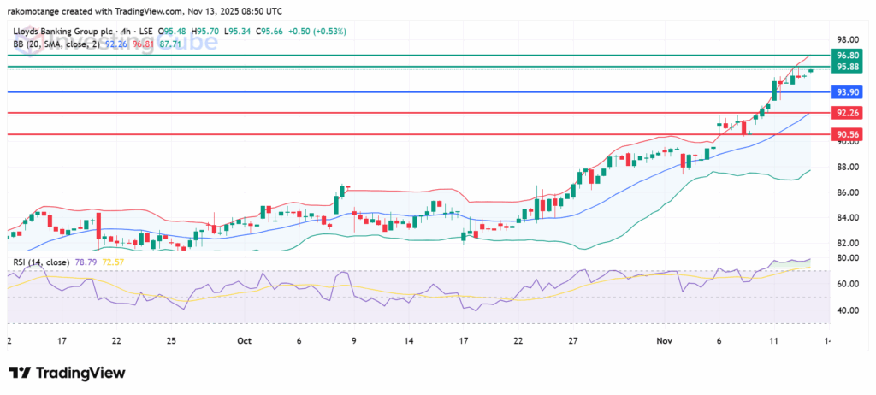This screenshot has width=876, height=395.
Task: Select the 92.26 red price label
Action: pyautogui.click(x=847, y=113)
